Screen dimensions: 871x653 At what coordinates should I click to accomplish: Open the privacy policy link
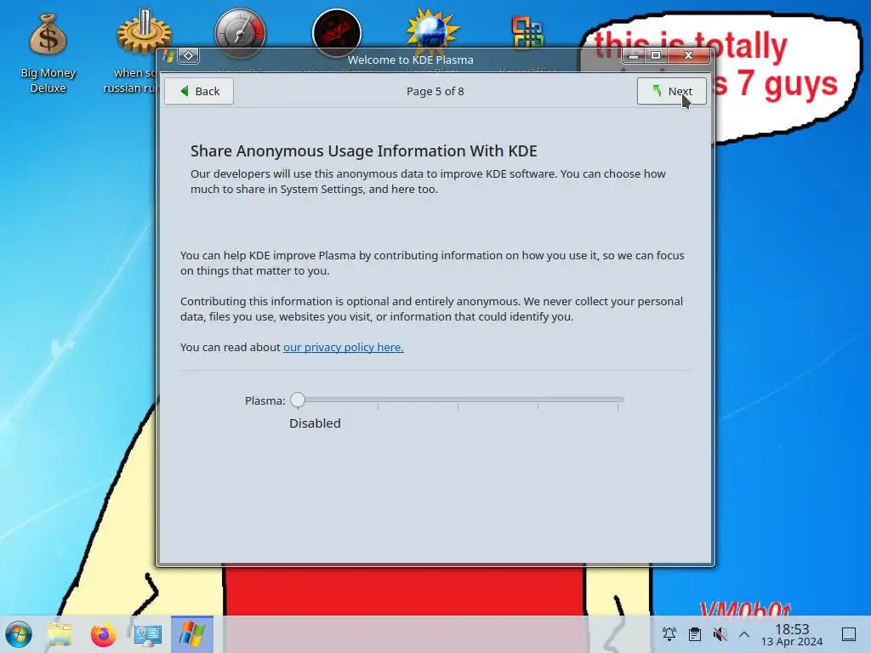click(x=344, y=347)
